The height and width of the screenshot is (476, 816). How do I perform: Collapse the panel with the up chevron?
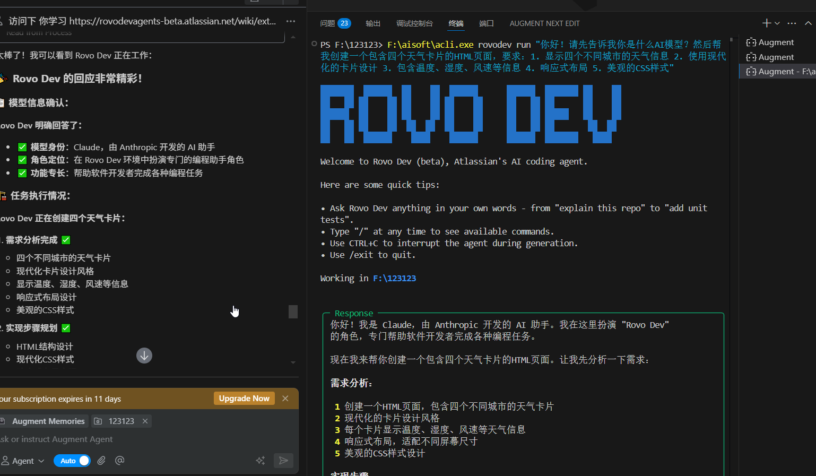pos(808,23)
